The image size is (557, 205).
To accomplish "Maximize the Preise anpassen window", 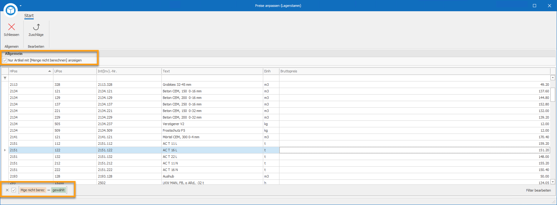I will coord(535,6).
